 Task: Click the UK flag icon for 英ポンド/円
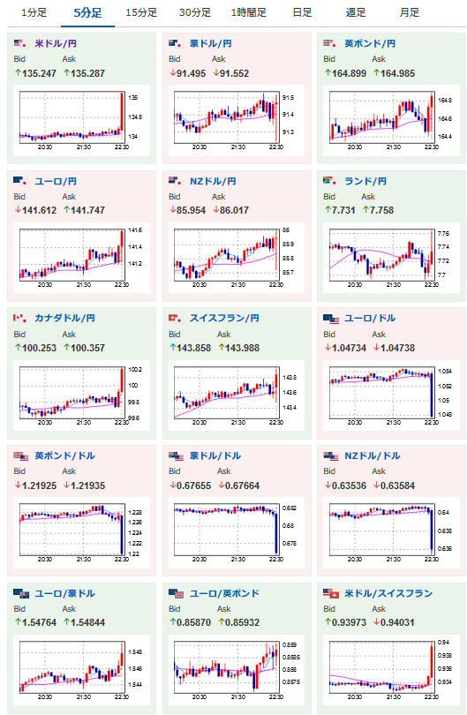(330, 44)
